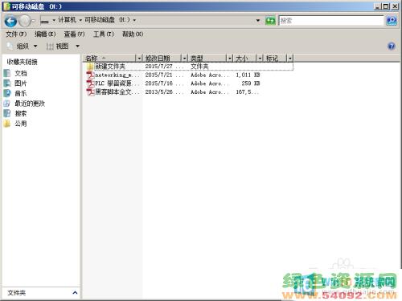Viewport: 402px width, 301px height.
Task: Select the 新建文件夹 folder icon
Action: coord(90,67)
